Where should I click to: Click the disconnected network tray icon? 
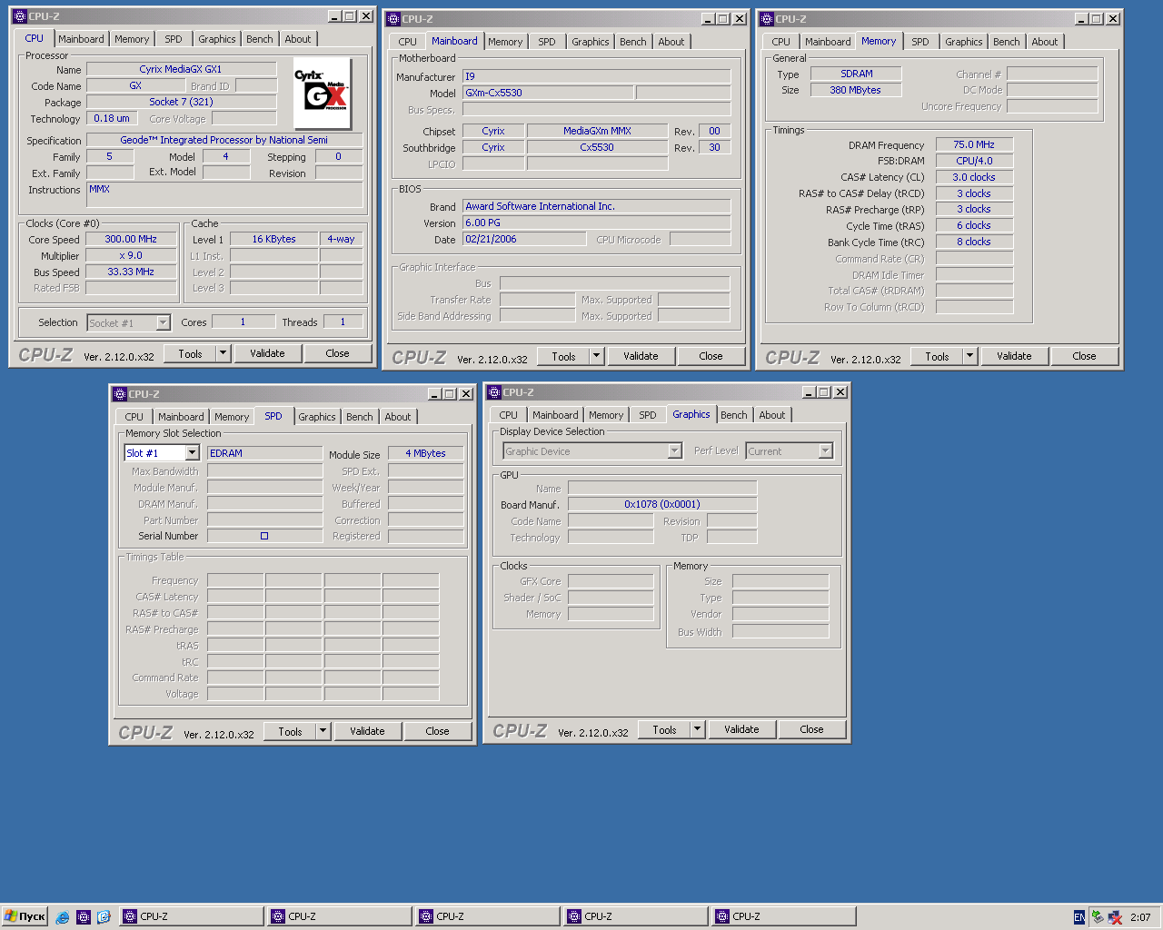(x=1115, y=917)
